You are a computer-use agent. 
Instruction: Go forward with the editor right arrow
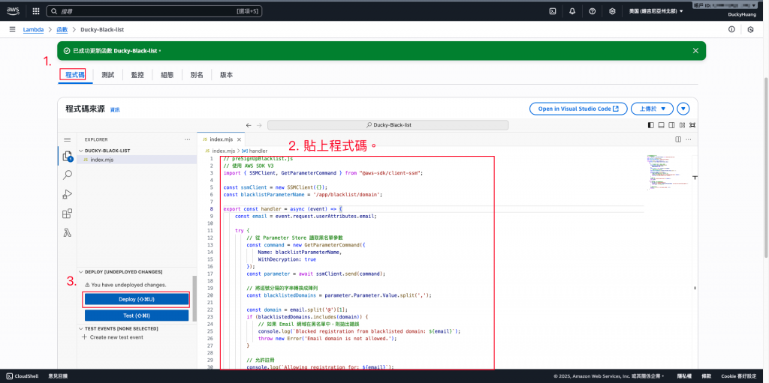259,125
